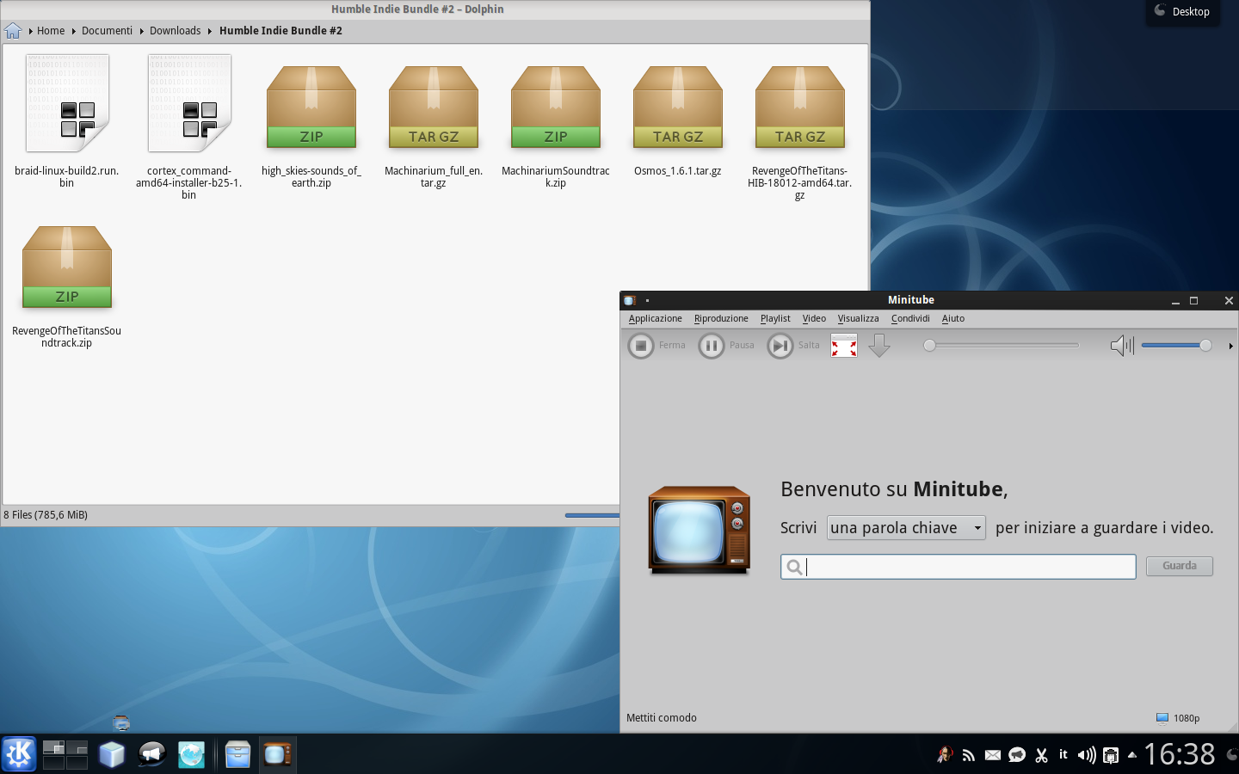
Task: Open the Riproduzione menu
Action: pos(721,318)
